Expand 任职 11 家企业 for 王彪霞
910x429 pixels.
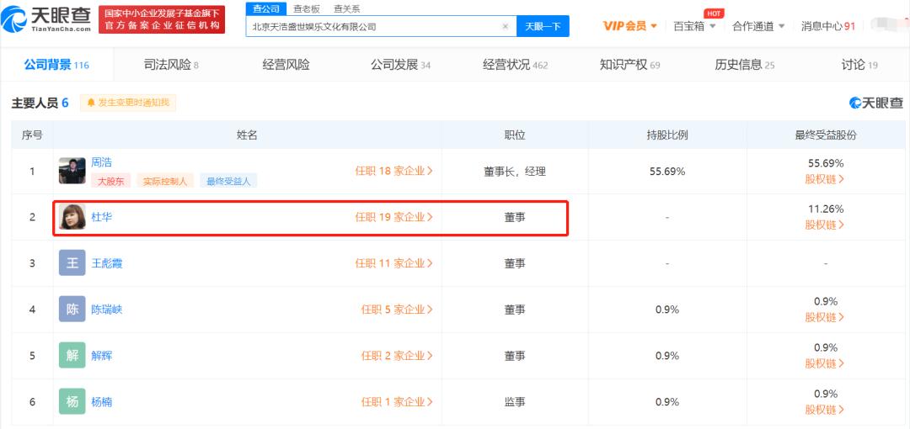[x=394, y=263]
